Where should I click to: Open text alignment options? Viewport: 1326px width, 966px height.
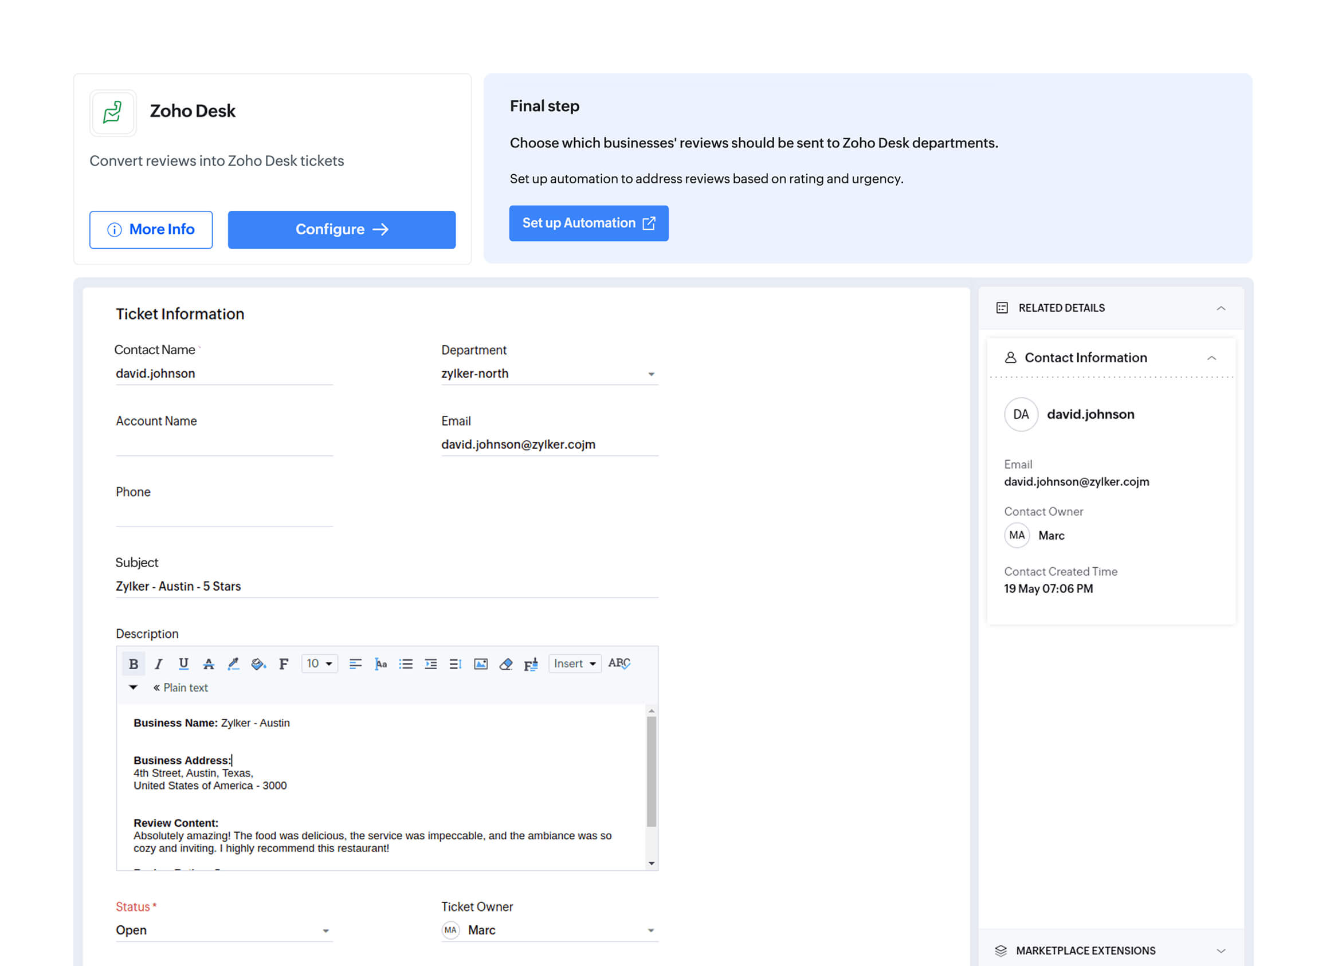355,663
